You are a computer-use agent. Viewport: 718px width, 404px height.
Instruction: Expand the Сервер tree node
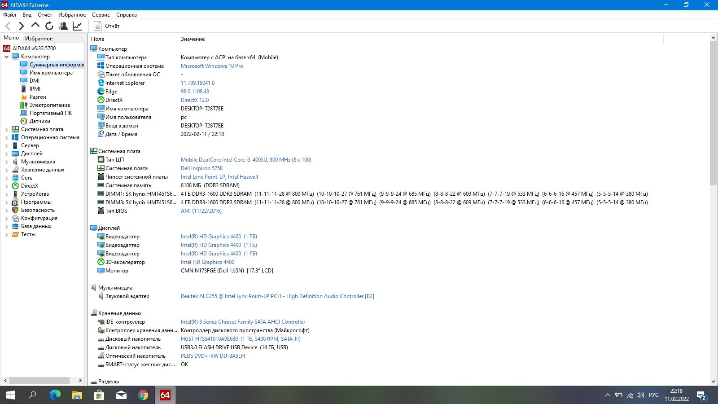(6, 145)
